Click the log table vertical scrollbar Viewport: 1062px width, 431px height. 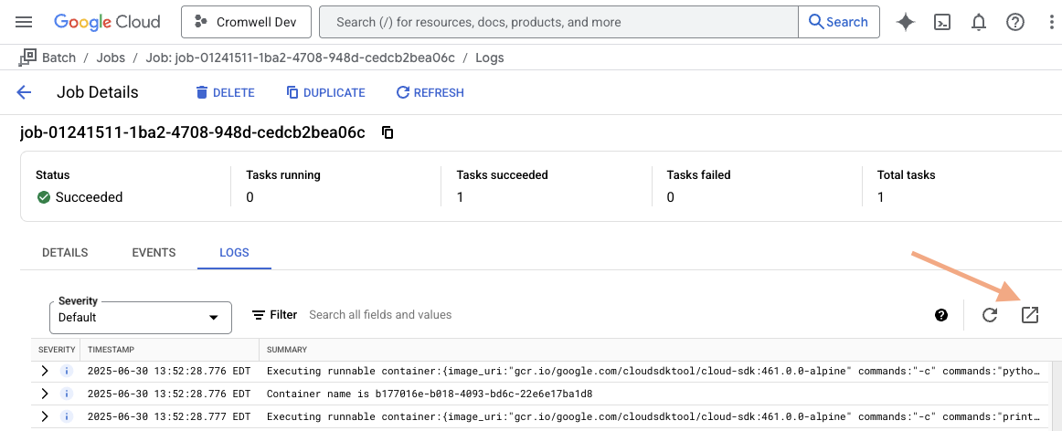click(x=1057, y=395)
